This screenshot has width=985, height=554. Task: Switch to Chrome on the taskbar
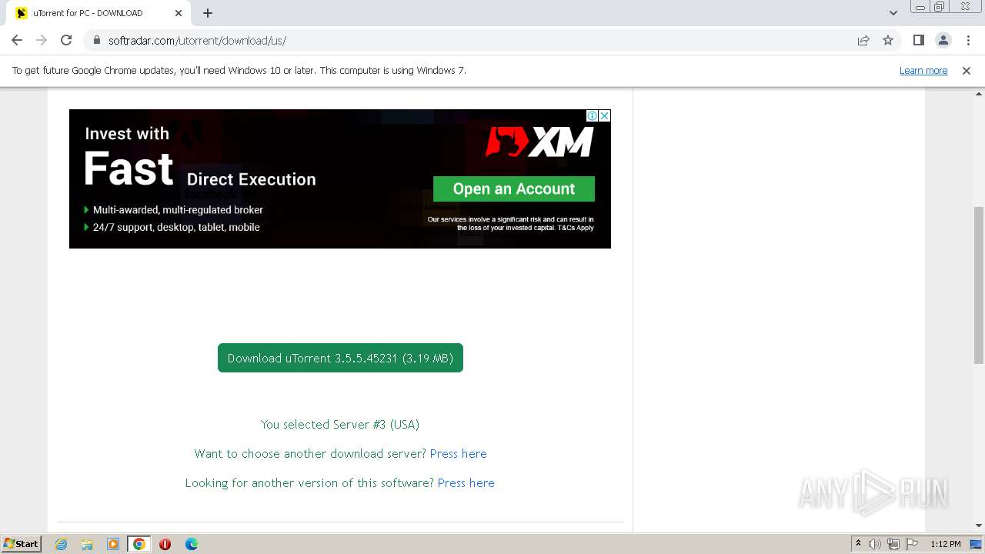tap(139, 544)
